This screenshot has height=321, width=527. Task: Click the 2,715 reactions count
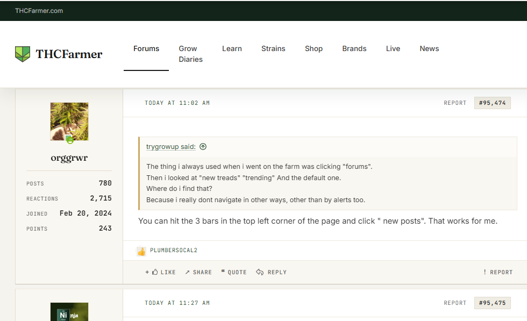[101, 198]
